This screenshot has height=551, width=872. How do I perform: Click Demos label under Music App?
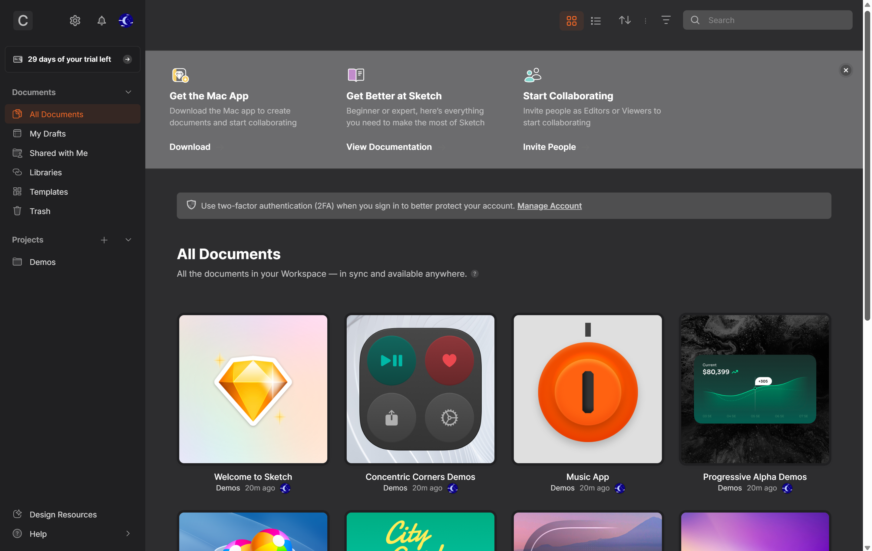(562, 488)
